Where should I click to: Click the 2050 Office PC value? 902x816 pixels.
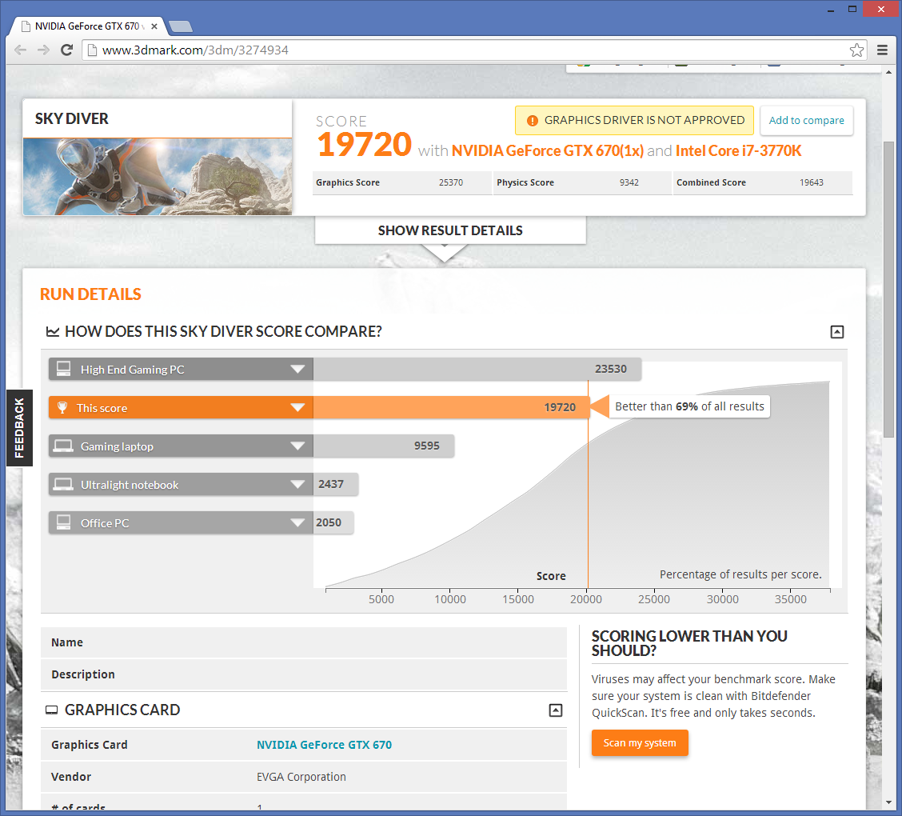tap(329, 523)
